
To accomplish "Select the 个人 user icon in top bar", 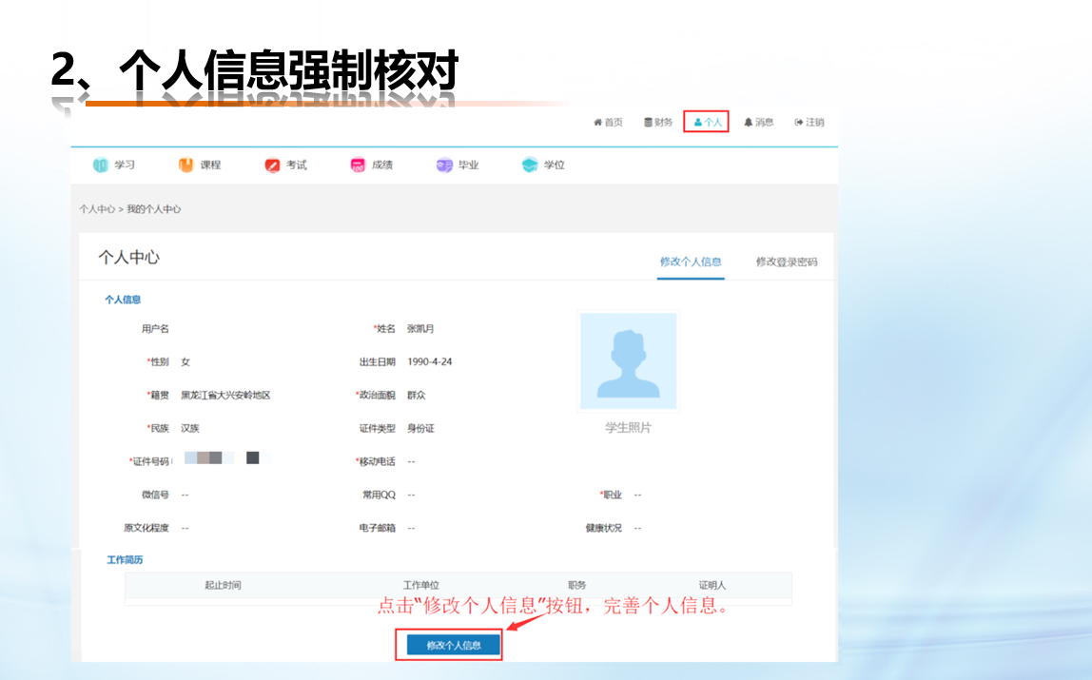I will (697, 123).
